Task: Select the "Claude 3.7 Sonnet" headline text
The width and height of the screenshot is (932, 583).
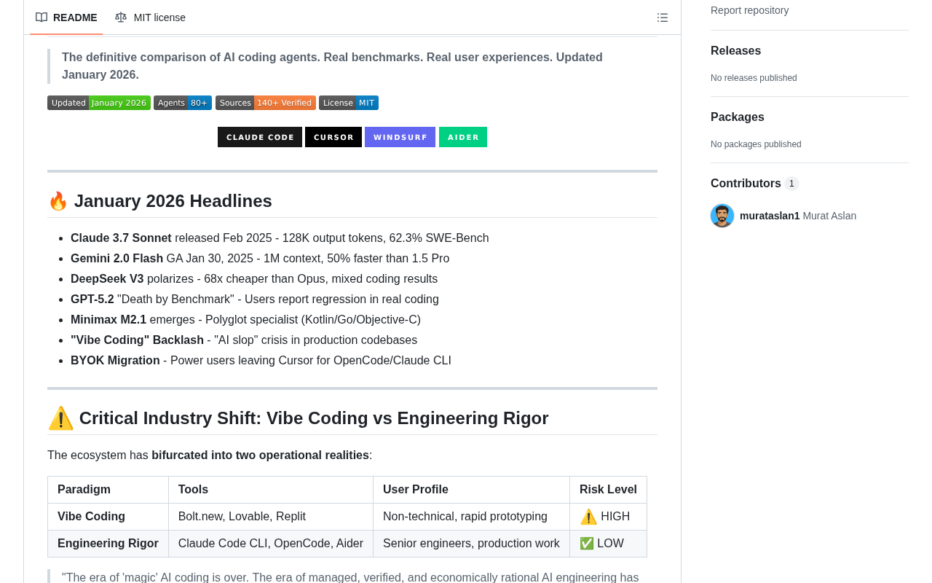Action: coord(121,238)
